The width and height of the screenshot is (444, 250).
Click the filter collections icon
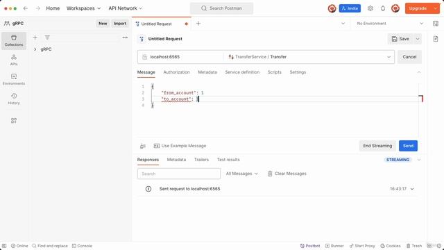[47, 37]
